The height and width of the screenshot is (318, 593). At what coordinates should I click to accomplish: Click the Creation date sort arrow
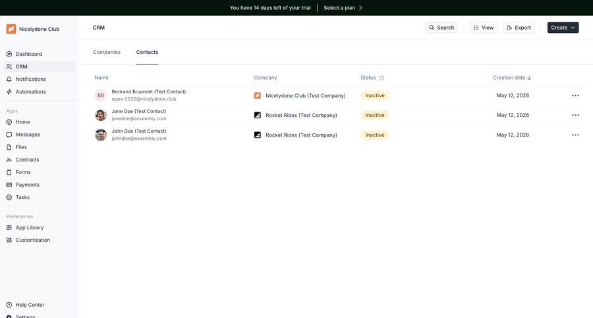click(529, 78)
